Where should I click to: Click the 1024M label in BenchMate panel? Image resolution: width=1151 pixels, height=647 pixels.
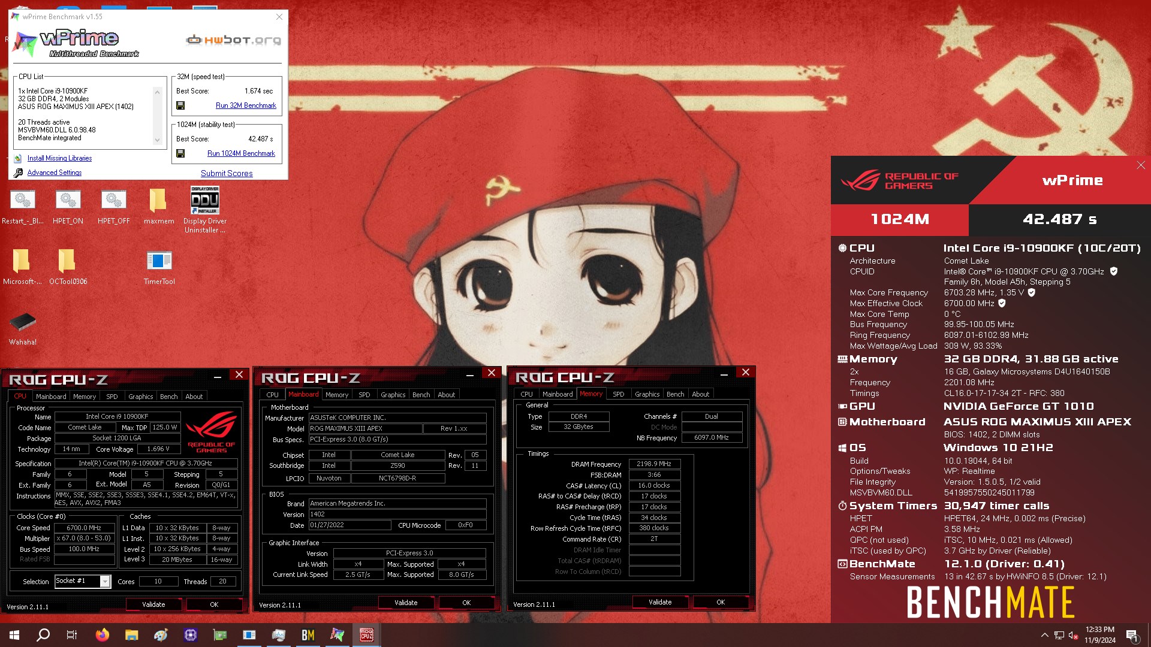pos(900,219)
